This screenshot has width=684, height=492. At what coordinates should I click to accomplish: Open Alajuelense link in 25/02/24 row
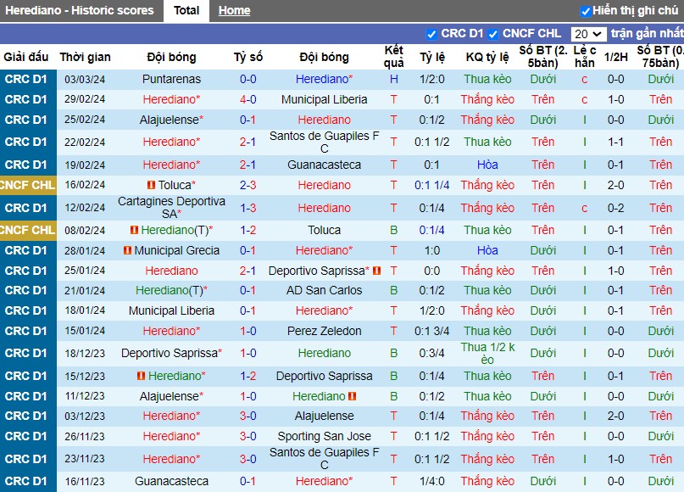tap(170, 120)
